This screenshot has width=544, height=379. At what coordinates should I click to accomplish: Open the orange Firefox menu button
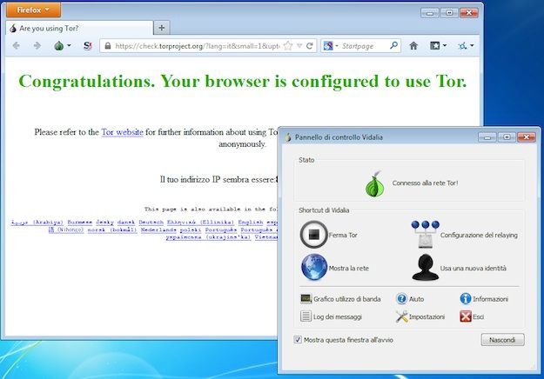pyautogui.click(x=33, y=10)
